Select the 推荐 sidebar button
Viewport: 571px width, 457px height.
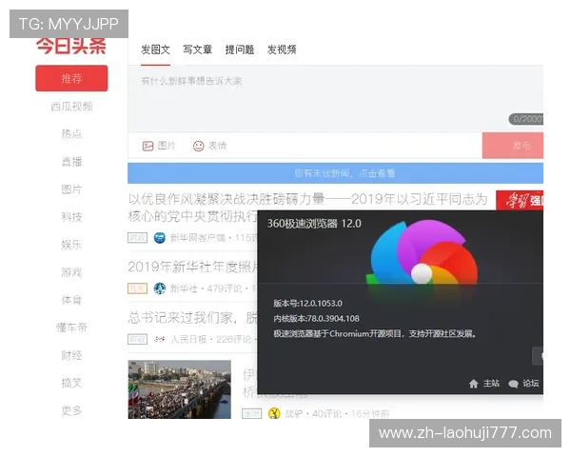pyautogui.click(x=71, y=78)
